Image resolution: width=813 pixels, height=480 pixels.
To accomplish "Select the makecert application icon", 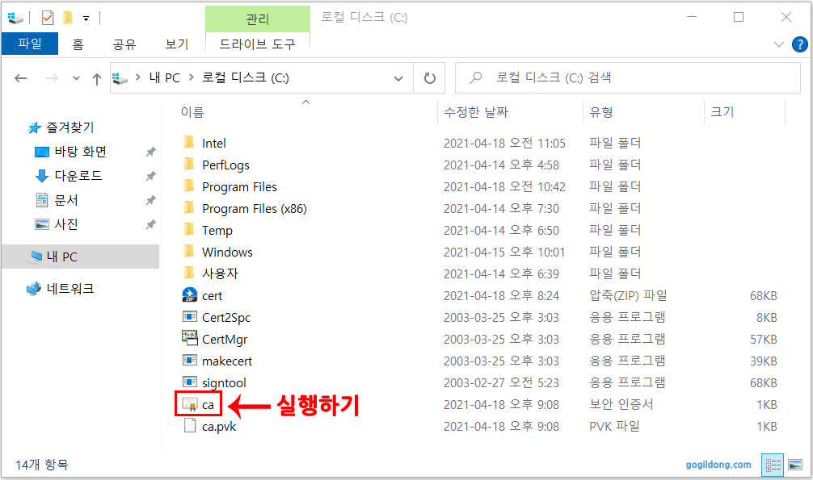I will [x=190, y=360].
